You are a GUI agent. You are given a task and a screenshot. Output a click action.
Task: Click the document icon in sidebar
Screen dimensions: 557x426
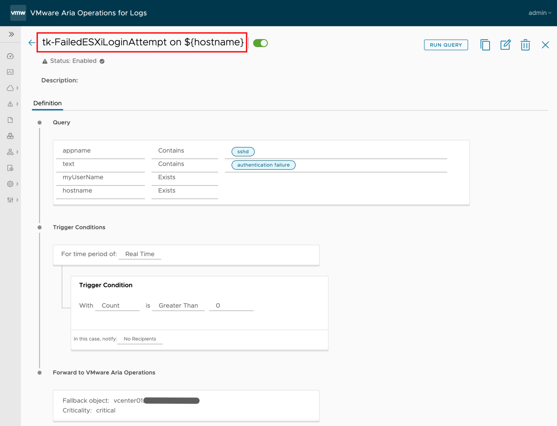coord(10,120)
